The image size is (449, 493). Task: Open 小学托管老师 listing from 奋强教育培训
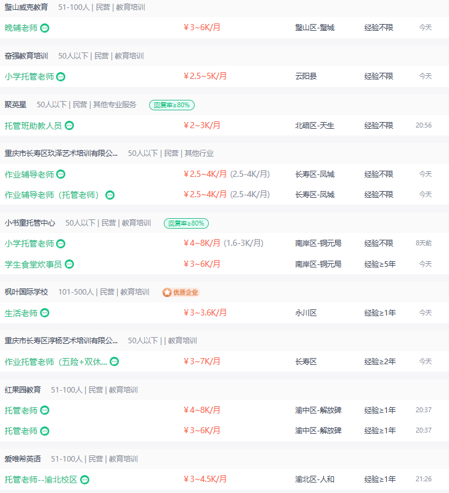pyautogui.click(x=29, y=76)
